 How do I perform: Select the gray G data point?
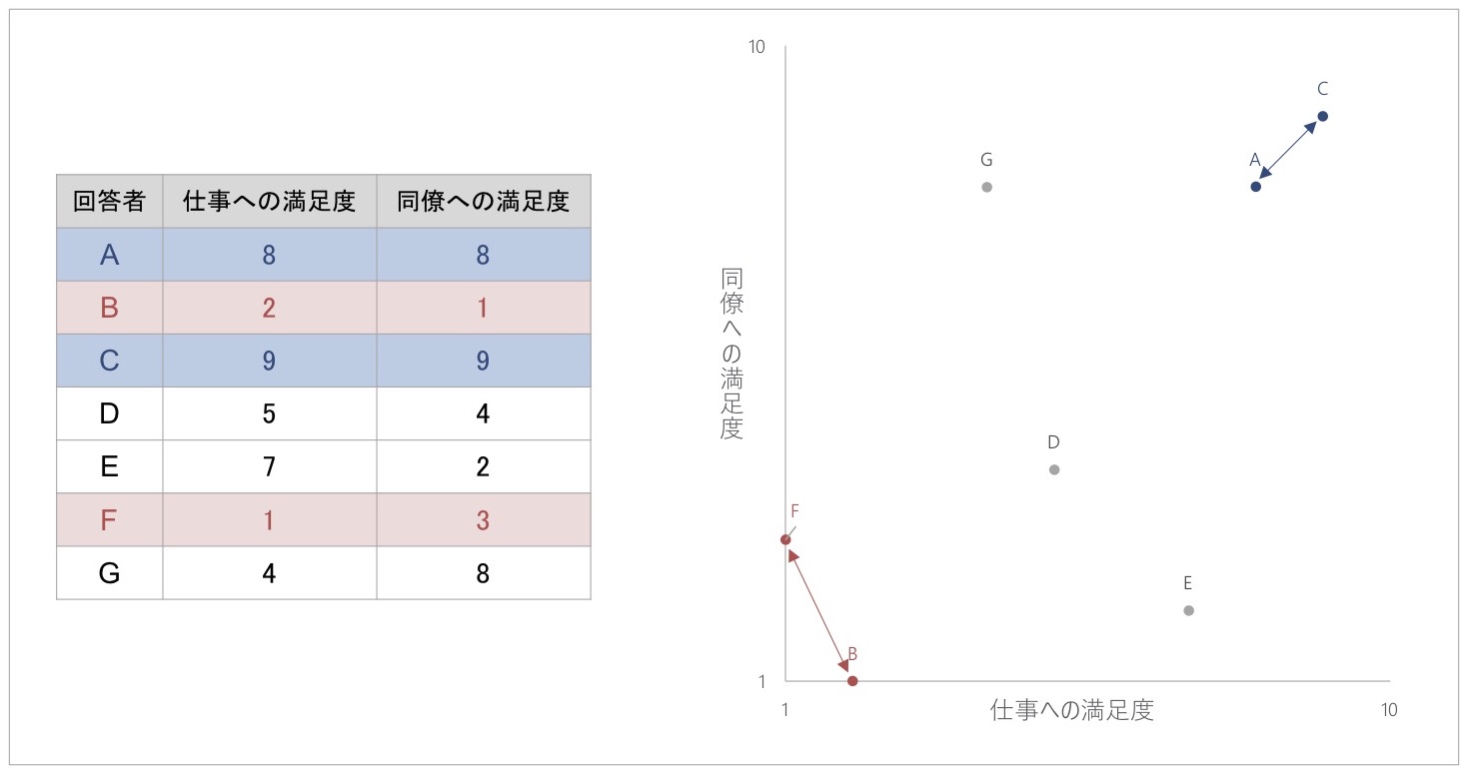click(x=987, y=187)
